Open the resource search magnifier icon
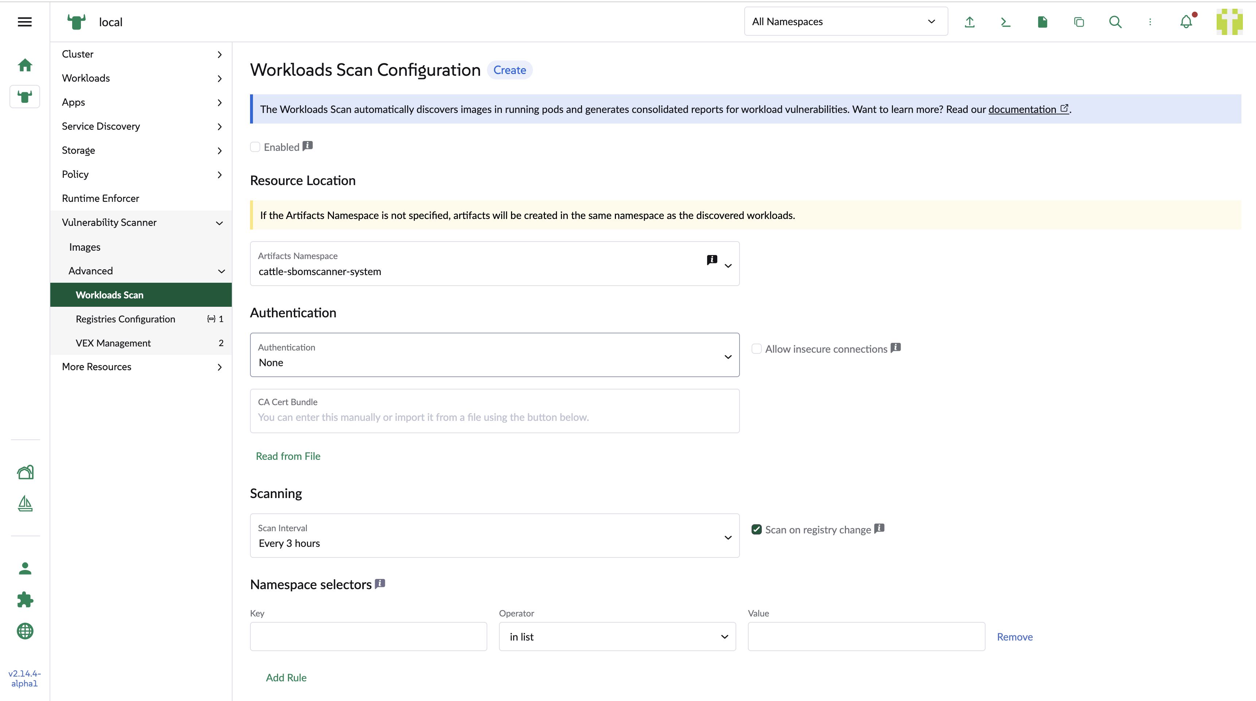 tap(1115, 22)
